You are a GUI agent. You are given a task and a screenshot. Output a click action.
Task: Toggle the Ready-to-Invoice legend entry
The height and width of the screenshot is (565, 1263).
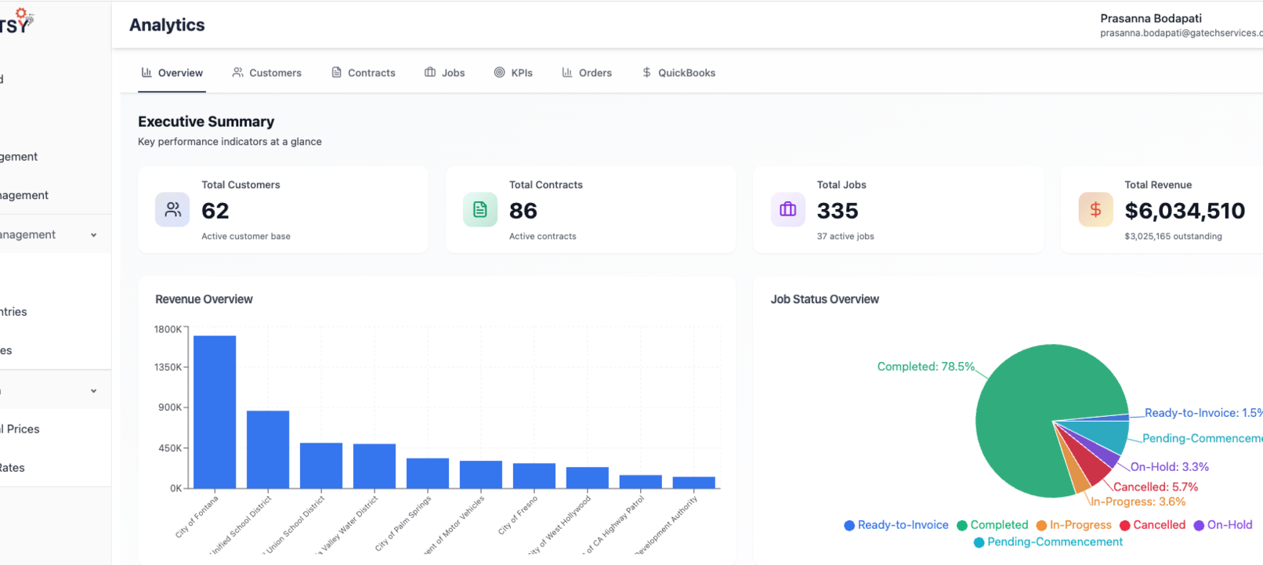tap(896, 525)
